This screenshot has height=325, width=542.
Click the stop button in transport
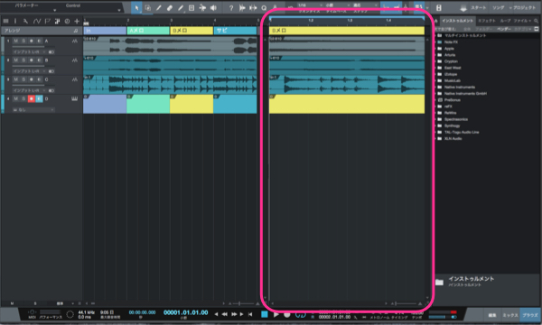pyautogui.click(x=265, y=314)
